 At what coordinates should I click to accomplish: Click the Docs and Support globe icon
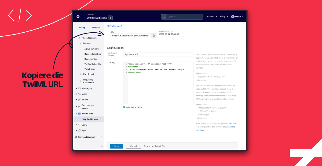(76, 137)
